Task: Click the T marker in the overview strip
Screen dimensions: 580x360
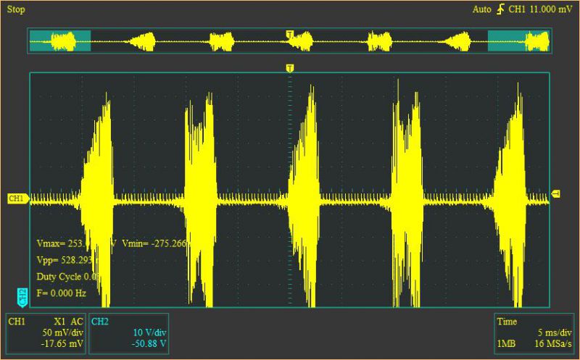Action: coord(290,34)
